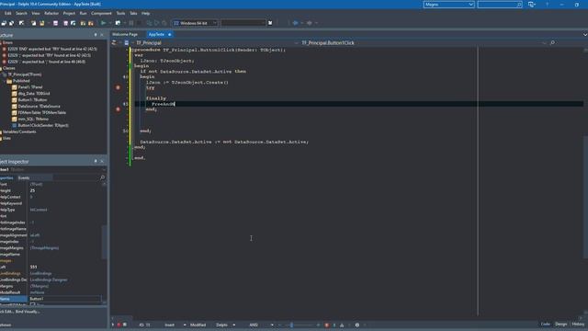Open the Project menu

(69, 13)
